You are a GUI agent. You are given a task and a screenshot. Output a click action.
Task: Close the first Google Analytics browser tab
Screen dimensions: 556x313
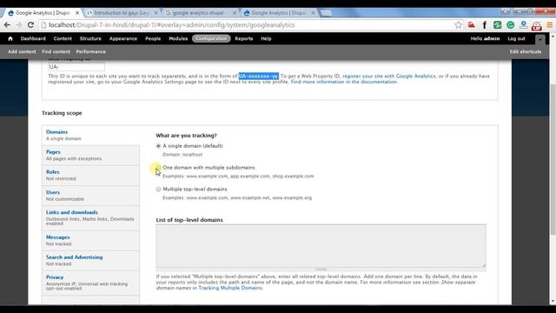click(x=77, y=13)
